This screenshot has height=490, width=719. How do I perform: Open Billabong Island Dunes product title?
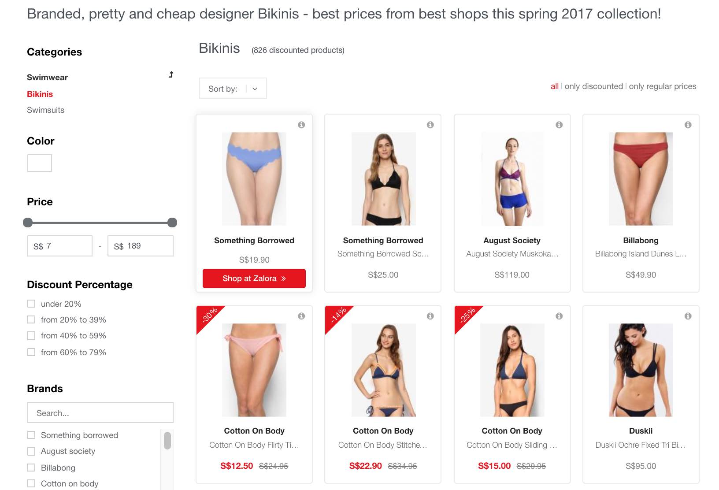click(641, 254)
